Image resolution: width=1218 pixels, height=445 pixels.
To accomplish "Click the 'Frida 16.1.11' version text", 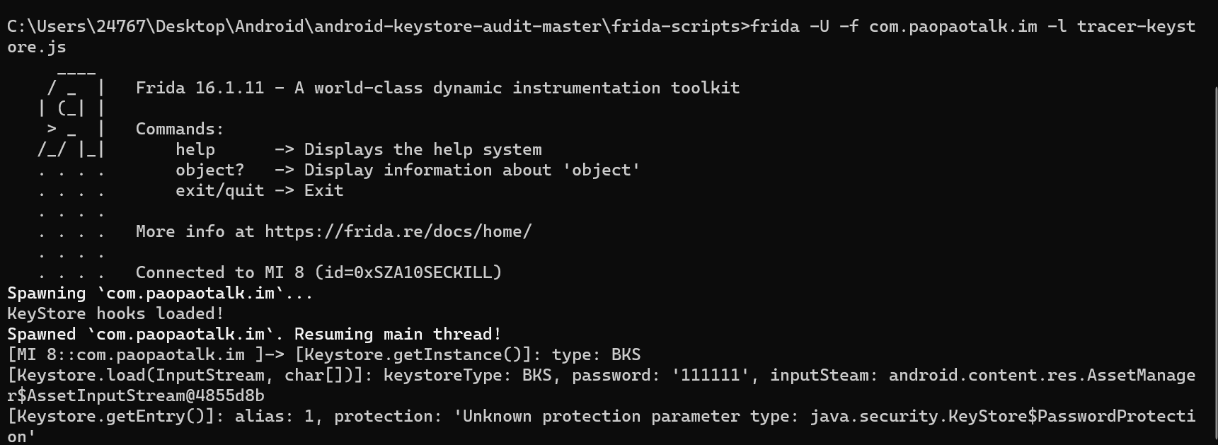I will [200, 88].
